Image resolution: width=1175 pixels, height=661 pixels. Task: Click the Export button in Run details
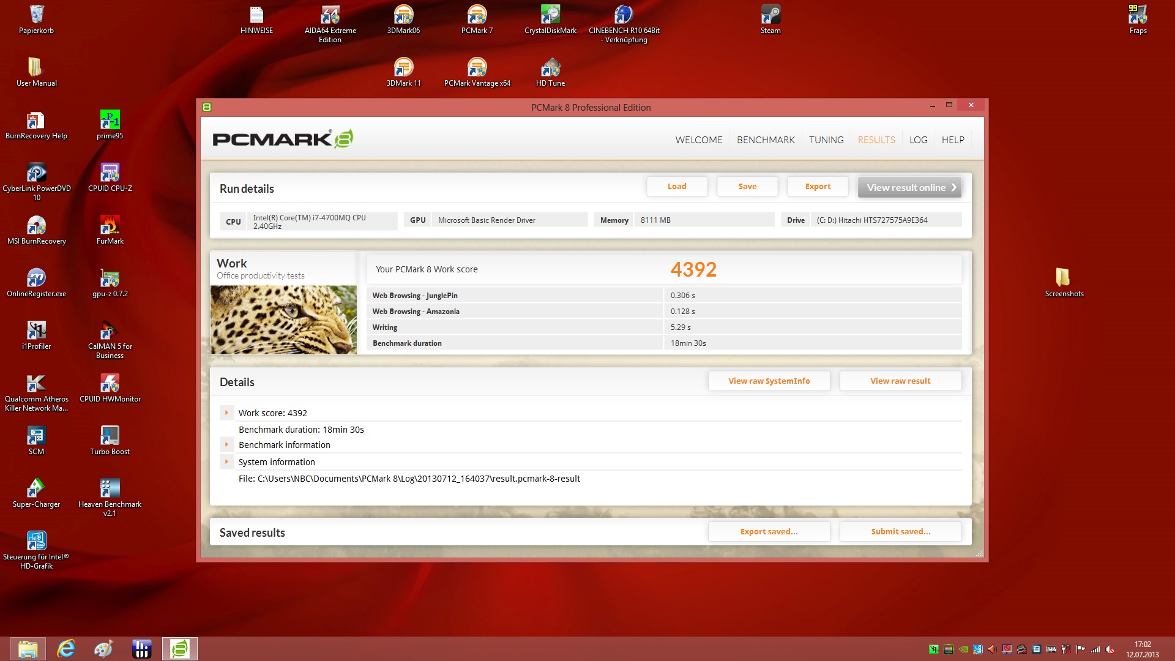pyautogui.click(x=818, y=187)
